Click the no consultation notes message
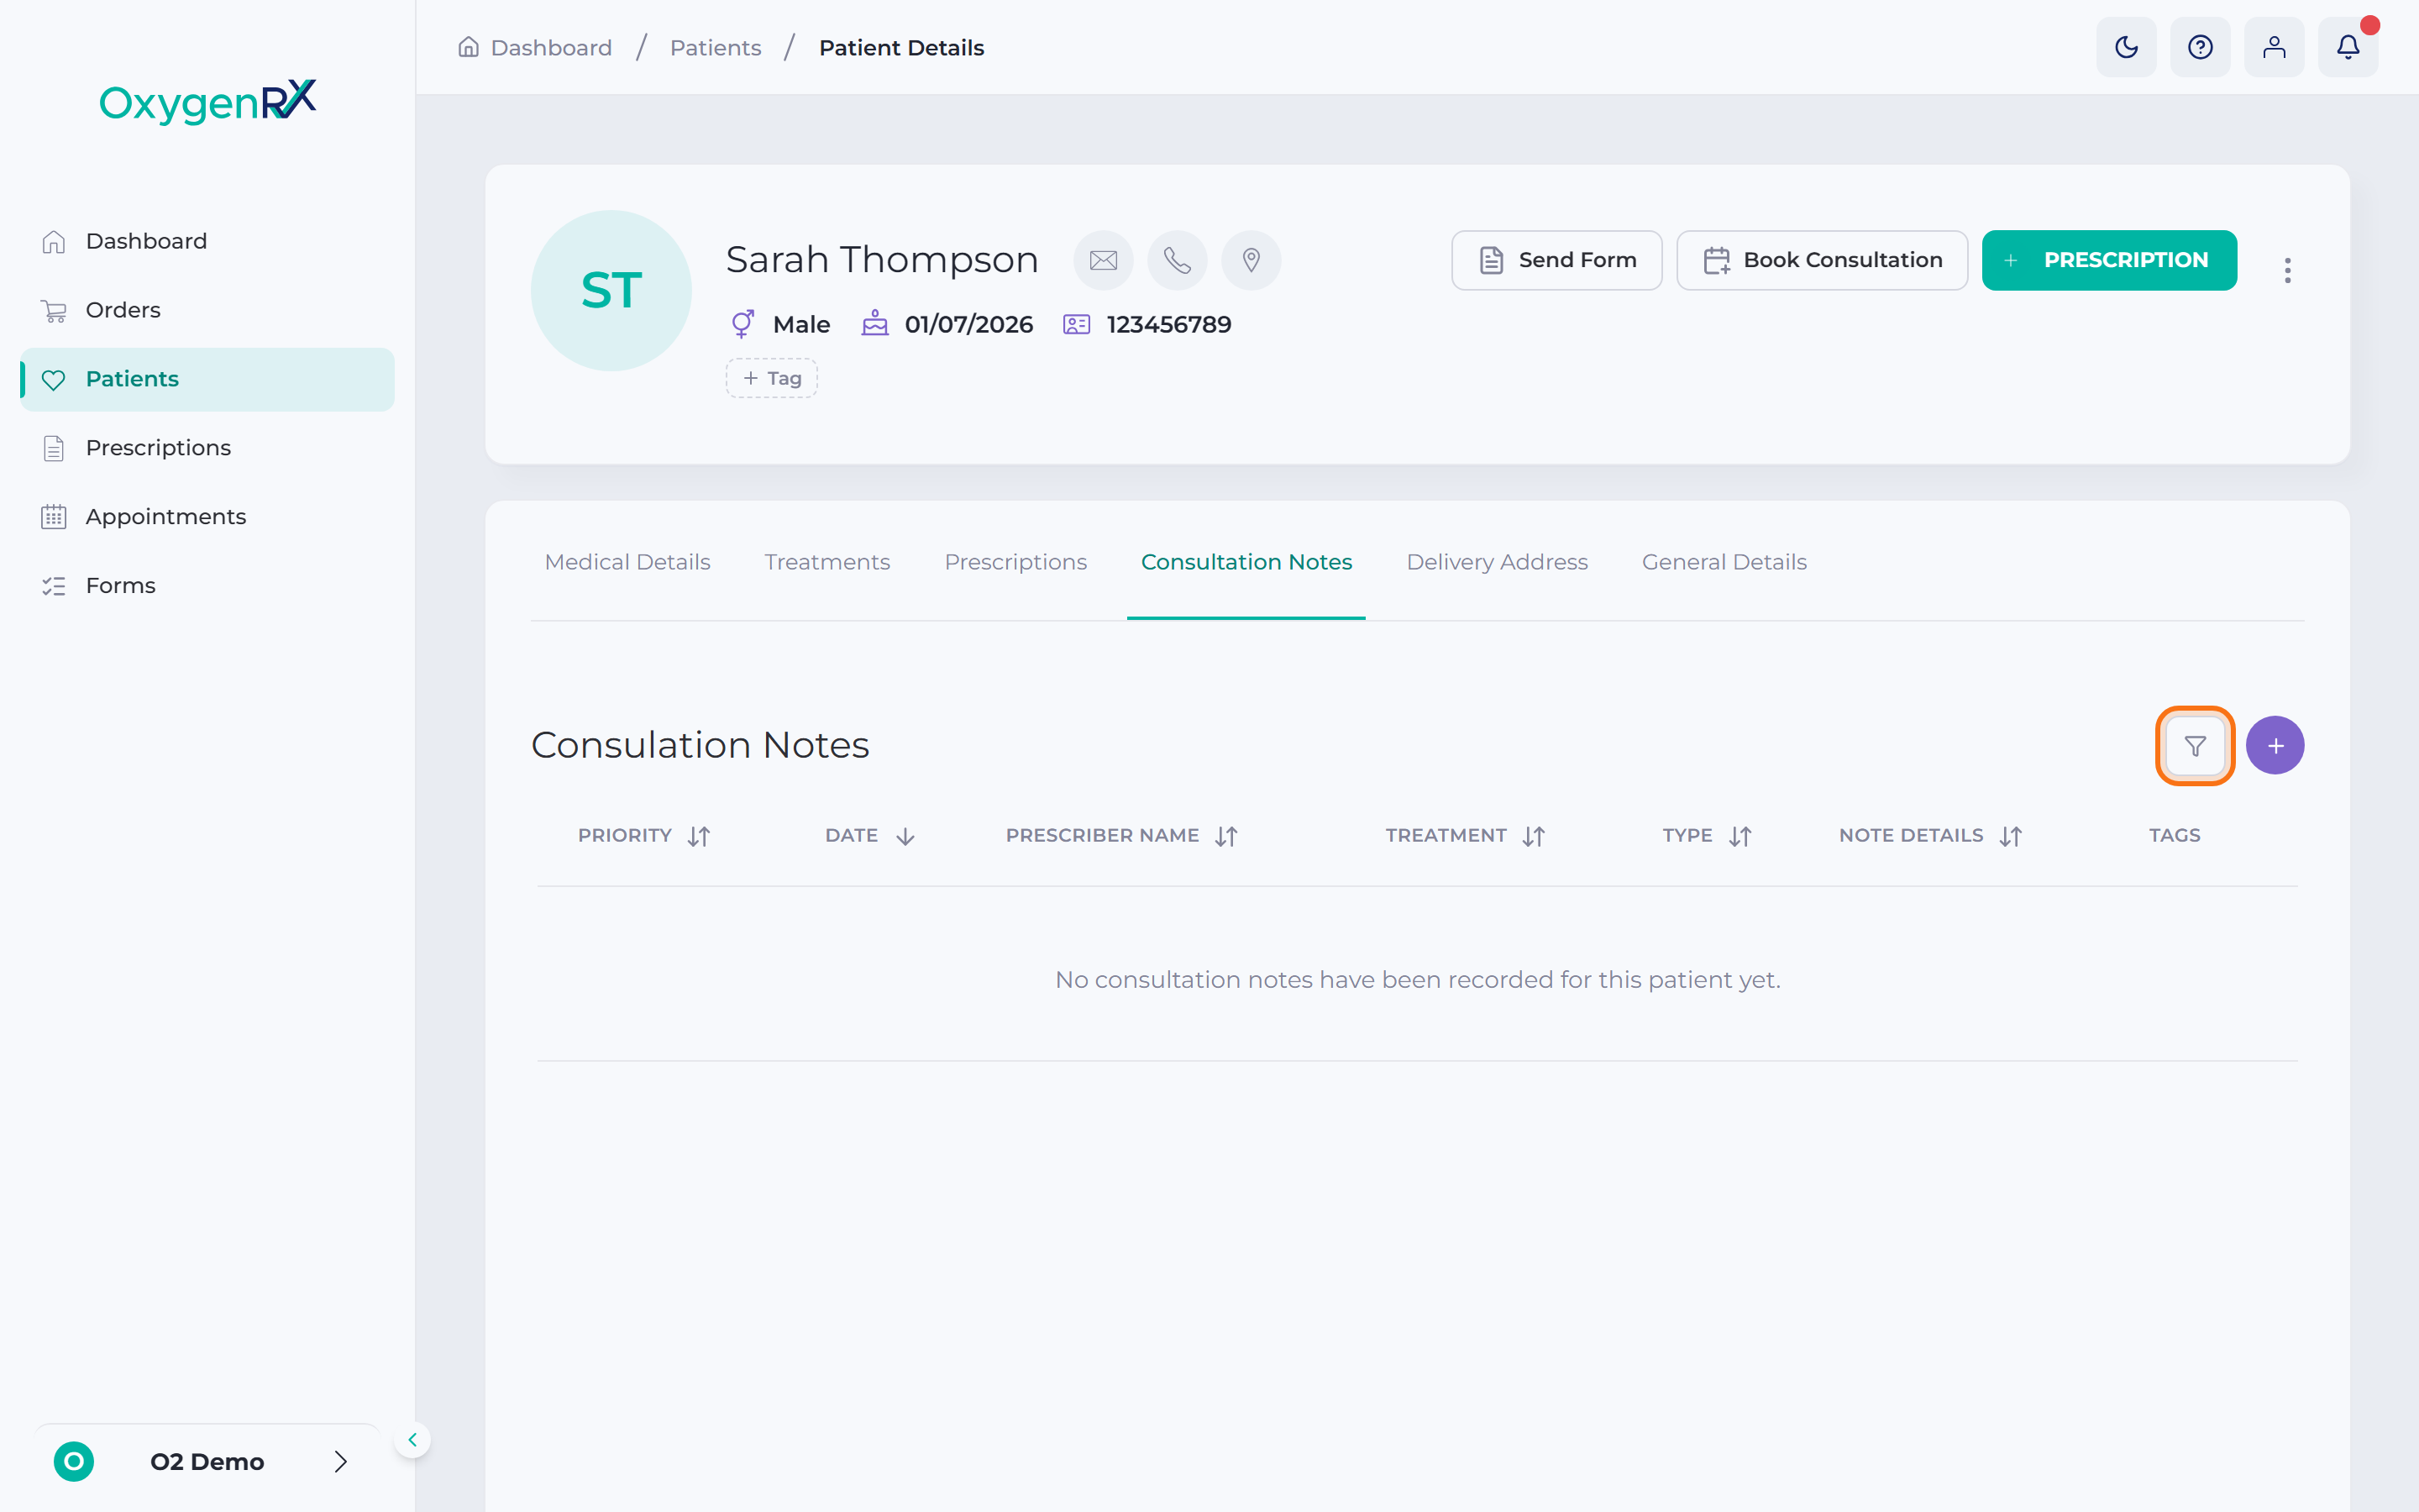This screenshot has height=1512, width=2419. (x=1418, y=979)
